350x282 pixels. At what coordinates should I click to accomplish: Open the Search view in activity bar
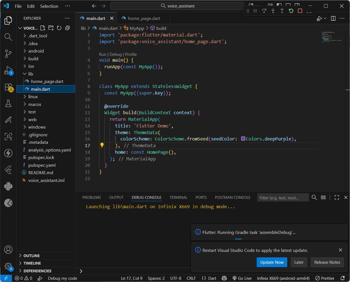(x=8, y=37)
